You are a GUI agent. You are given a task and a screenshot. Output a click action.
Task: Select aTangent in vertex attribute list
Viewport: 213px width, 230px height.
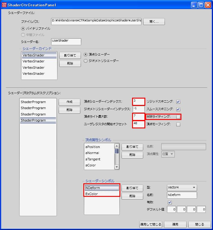click(x=93, y=159)
